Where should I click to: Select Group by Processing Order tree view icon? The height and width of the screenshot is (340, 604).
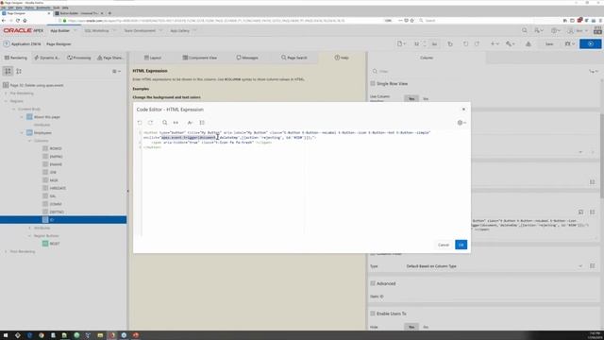click(x=8, y=72)
